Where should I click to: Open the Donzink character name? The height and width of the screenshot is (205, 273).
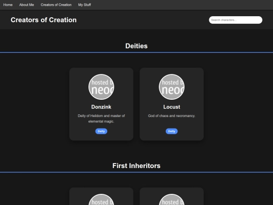tap(101, 107)
